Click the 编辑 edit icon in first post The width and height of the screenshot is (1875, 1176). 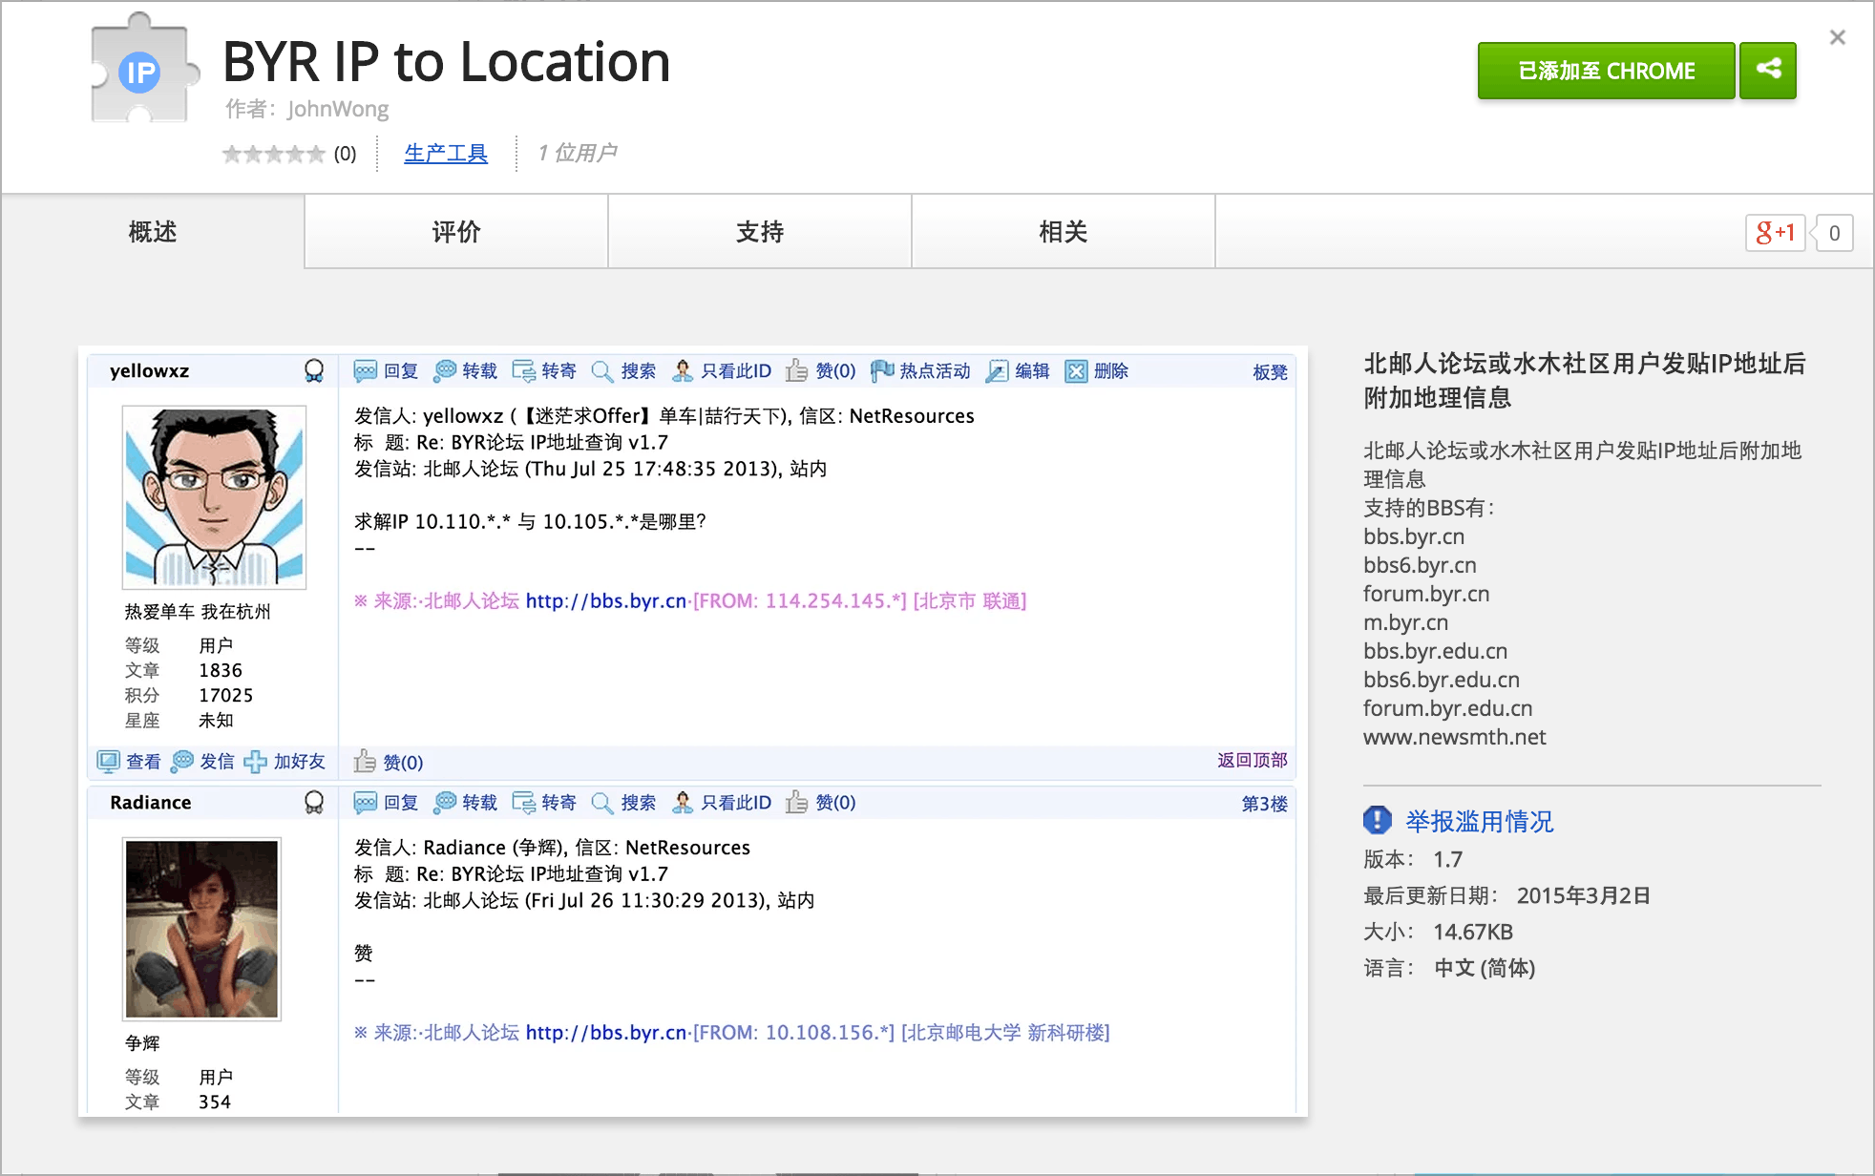(x=997, y=371)
